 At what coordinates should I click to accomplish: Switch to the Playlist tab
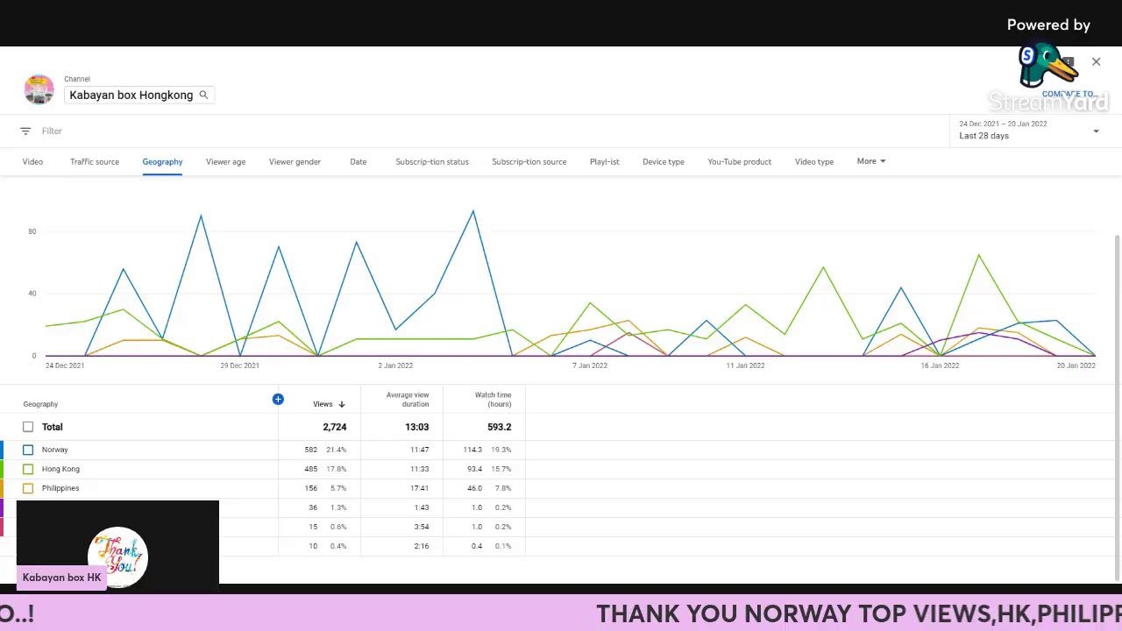point(605,162)
